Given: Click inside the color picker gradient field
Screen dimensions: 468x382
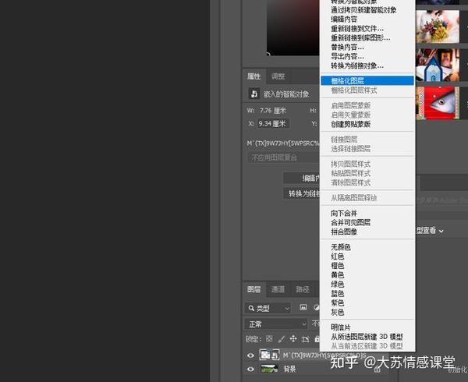Looking at the screenshot, I should point(293,27).
